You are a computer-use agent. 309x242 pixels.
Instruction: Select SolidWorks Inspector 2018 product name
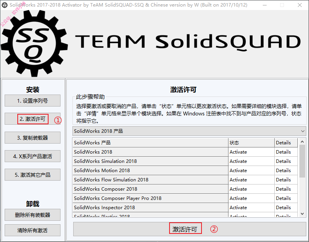150,208
